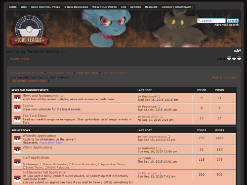247x185 pixels.
Task: Open 0 New Messages tab
Action: pos(76,7)
